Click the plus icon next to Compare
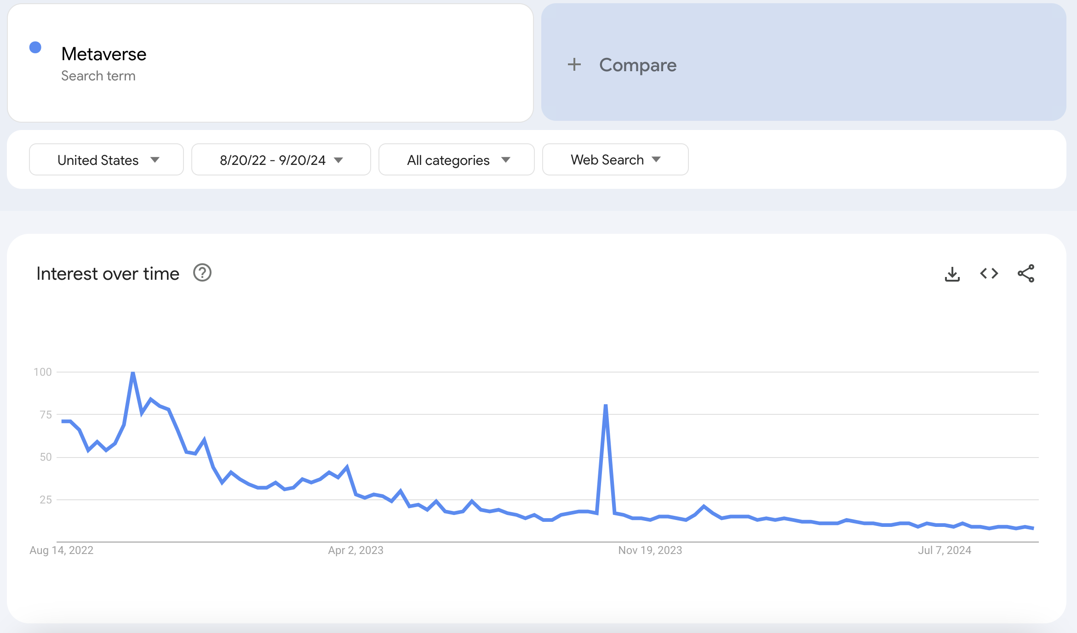The height and width of the screenshot is (633, 1077). (574, 65)
